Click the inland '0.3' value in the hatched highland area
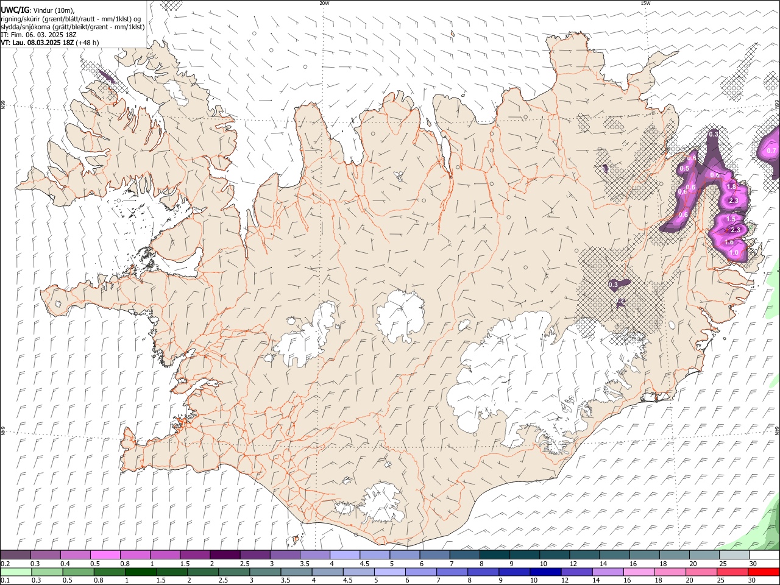 [x=614, y=285]
